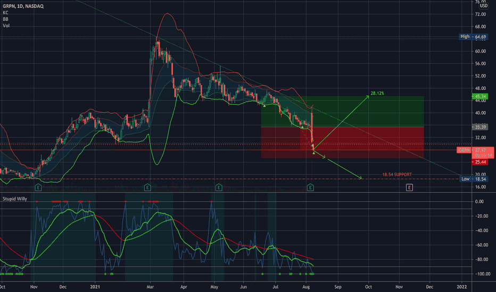Select the GRPN, 1D, NASDAQ symbol title

pyautogui.click(x=23, y=6)
